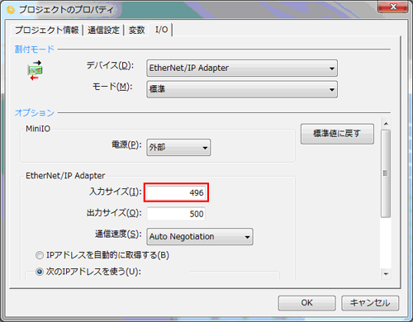Click the I/O allocation mode device icon
Screen dimensions: 413x322
point(35,70)
